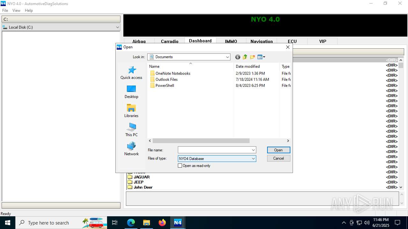Open the volume control in system tray

click(367, 223)
